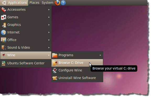Select the Accessories menu entry
152x98 pixels.
26,10
